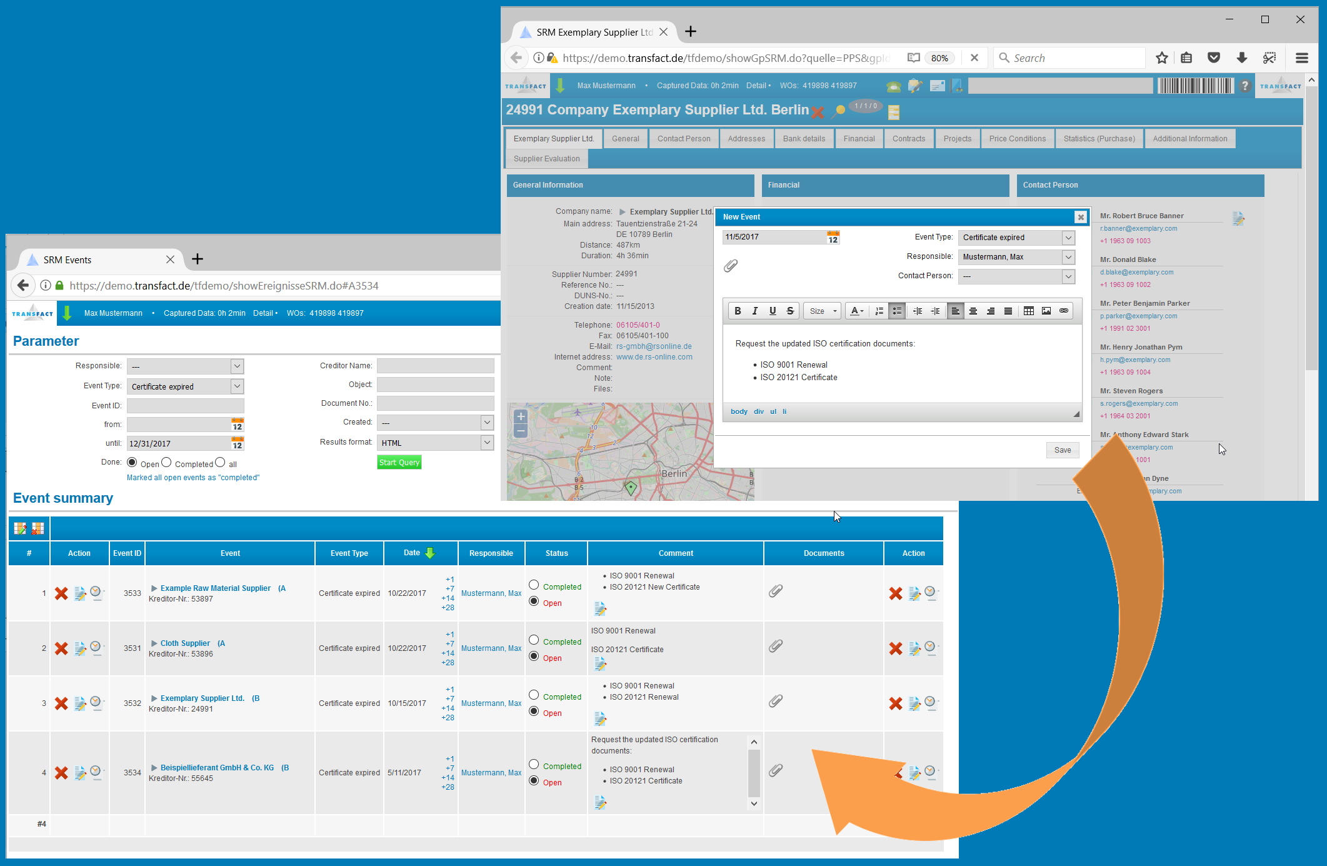Open Responsible dropdown in Parameter section

pos(185,366)
